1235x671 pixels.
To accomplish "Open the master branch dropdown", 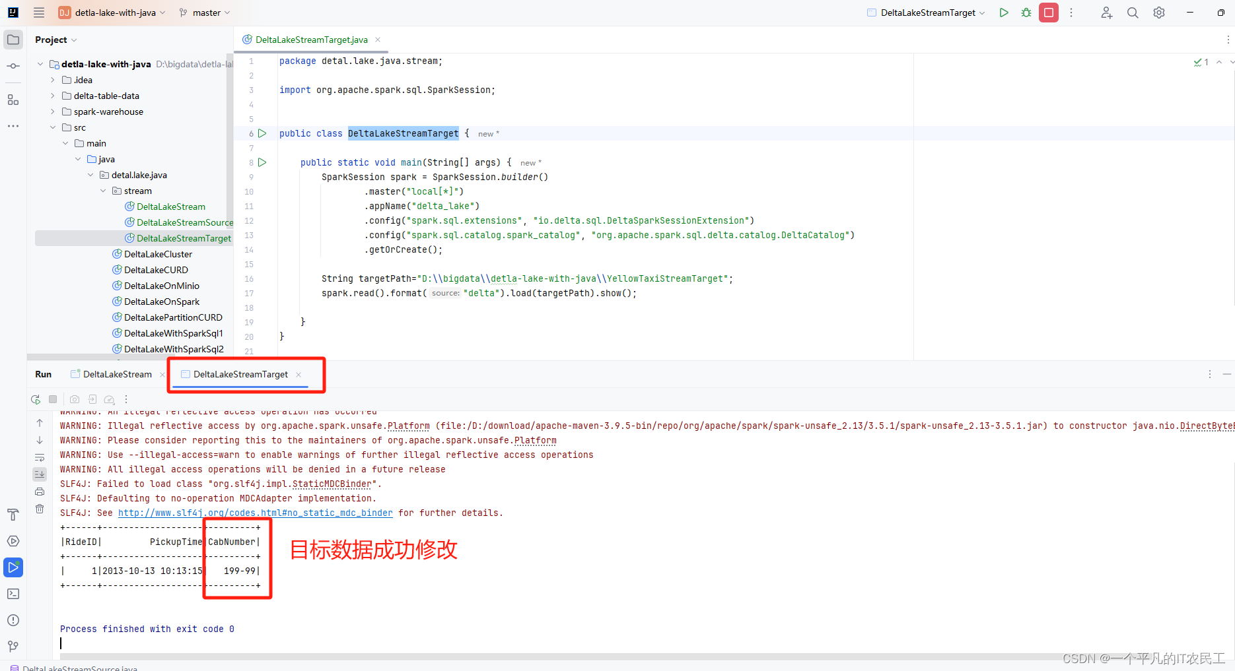I will 205,13.
